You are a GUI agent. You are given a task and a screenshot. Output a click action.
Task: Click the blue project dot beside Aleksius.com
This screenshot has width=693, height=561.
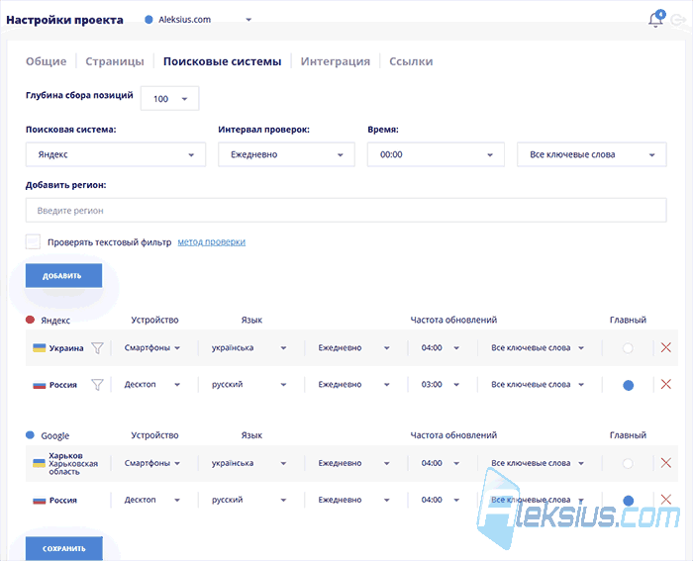[148, 20]
